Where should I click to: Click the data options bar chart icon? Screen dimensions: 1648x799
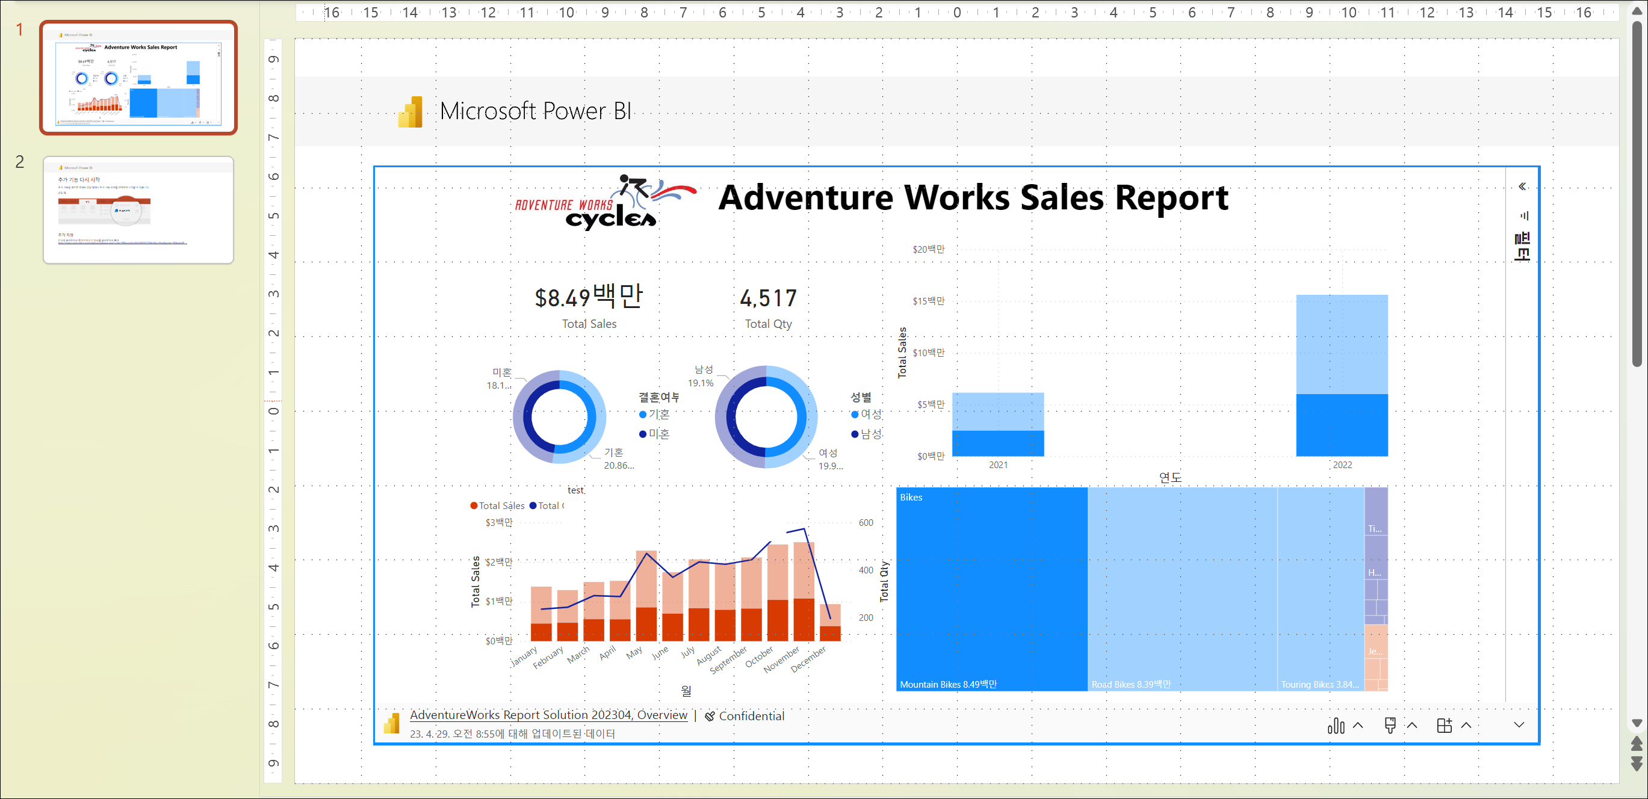1336,726
